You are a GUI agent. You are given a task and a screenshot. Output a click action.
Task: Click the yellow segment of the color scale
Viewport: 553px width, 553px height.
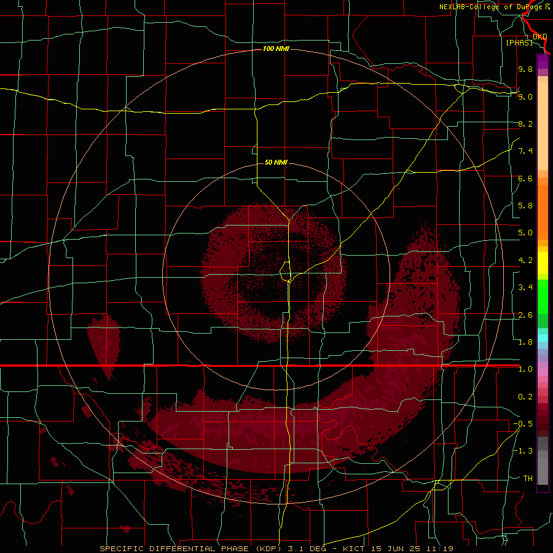click(x=543, y=263)
